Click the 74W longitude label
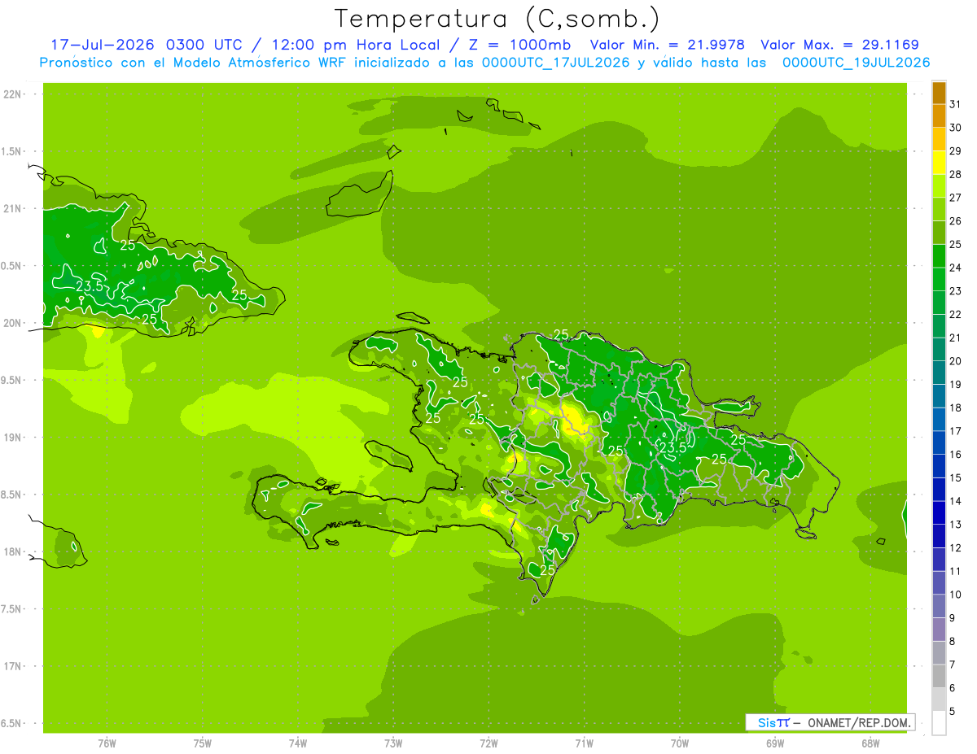The height and width of the screenshot is (754, 977). point(298,743)
